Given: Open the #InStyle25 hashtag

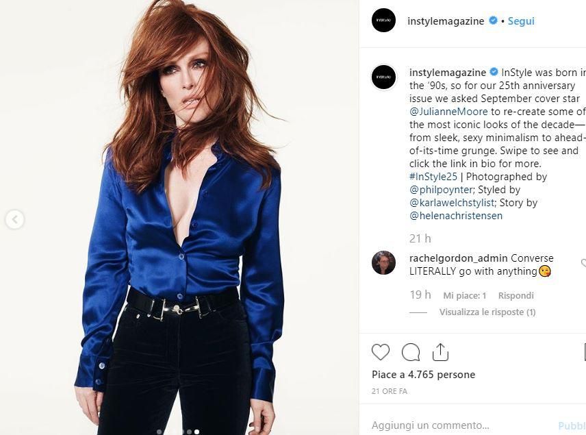Looking at the screenshot, I should coord(433,177).
